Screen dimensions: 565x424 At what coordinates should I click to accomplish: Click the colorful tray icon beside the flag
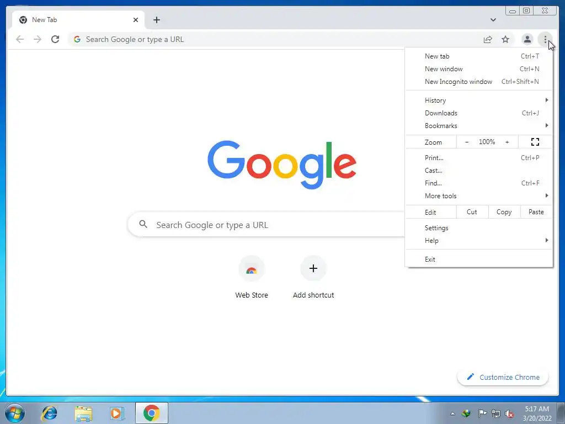click(466, 414)
